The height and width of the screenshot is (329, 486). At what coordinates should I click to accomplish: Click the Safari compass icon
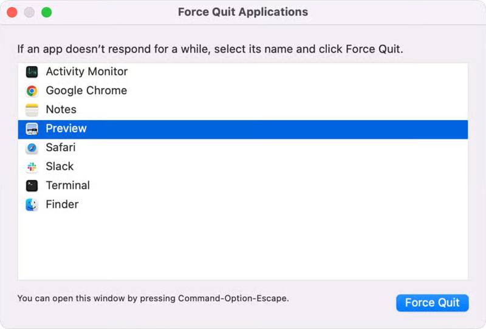pos(32,148)
